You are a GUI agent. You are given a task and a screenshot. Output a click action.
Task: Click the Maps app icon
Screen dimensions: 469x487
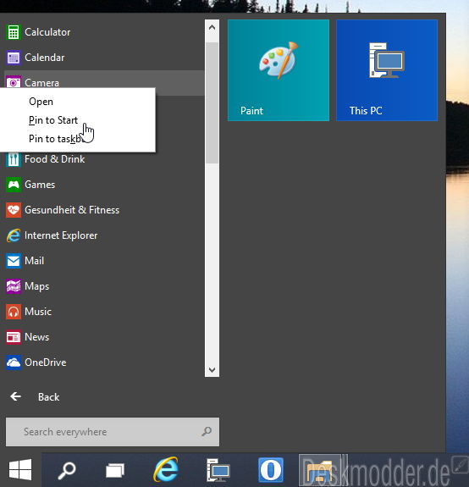point(14,286)
